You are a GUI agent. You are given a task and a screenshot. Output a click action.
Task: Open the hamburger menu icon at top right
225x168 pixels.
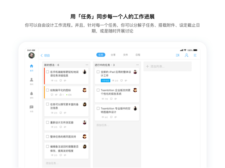tap(195, 55)
